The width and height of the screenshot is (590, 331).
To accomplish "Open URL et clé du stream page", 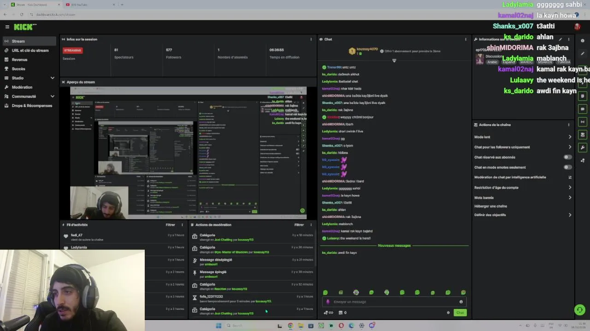I will (x=30, y=50).
